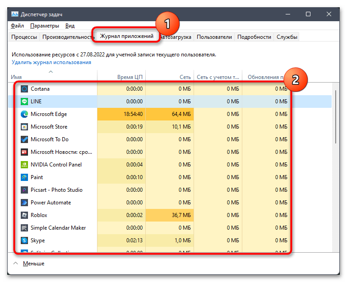
Task: Click network value 36,7 МБ
Action: pyautogui.click(x=181, y=215)
